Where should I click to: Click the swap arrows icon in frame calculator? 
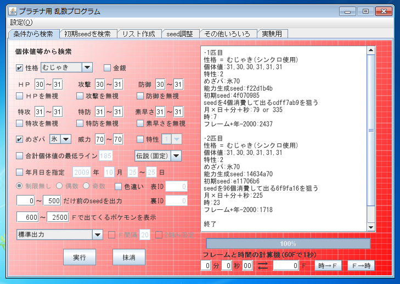[x=262, y=266]
